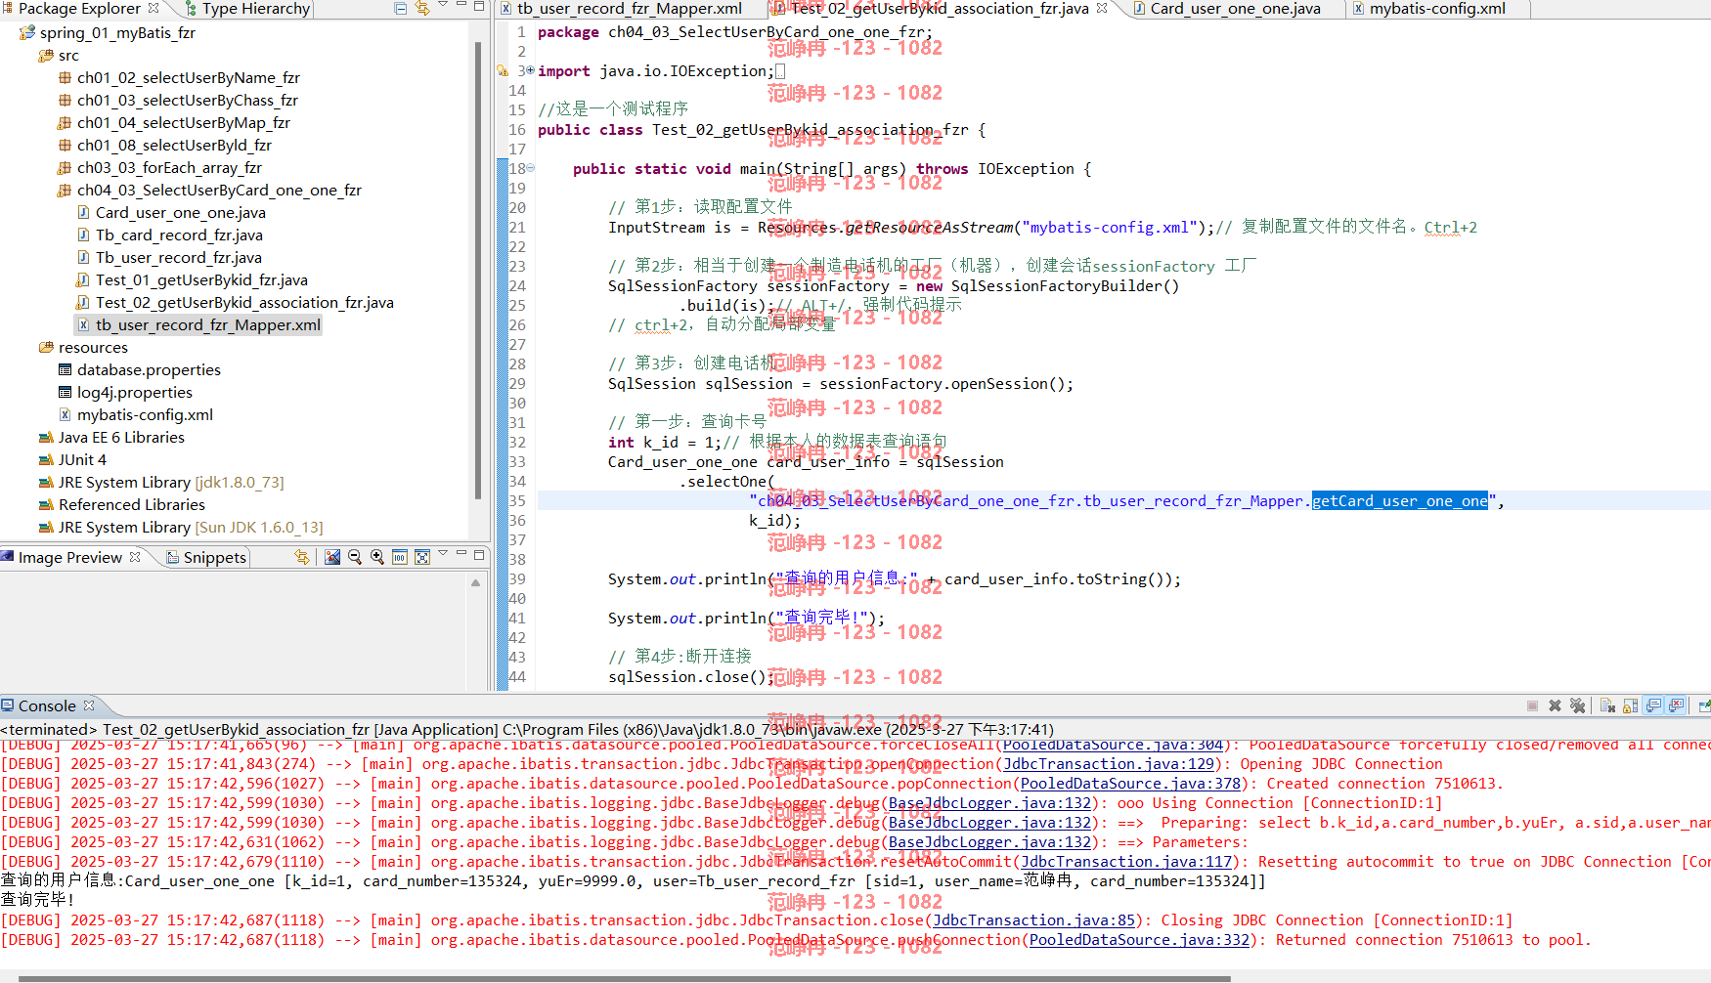Open PooledDataSource.java:332 link in console
This screenshot has width=1711, height=983.
pos(1139,940)
